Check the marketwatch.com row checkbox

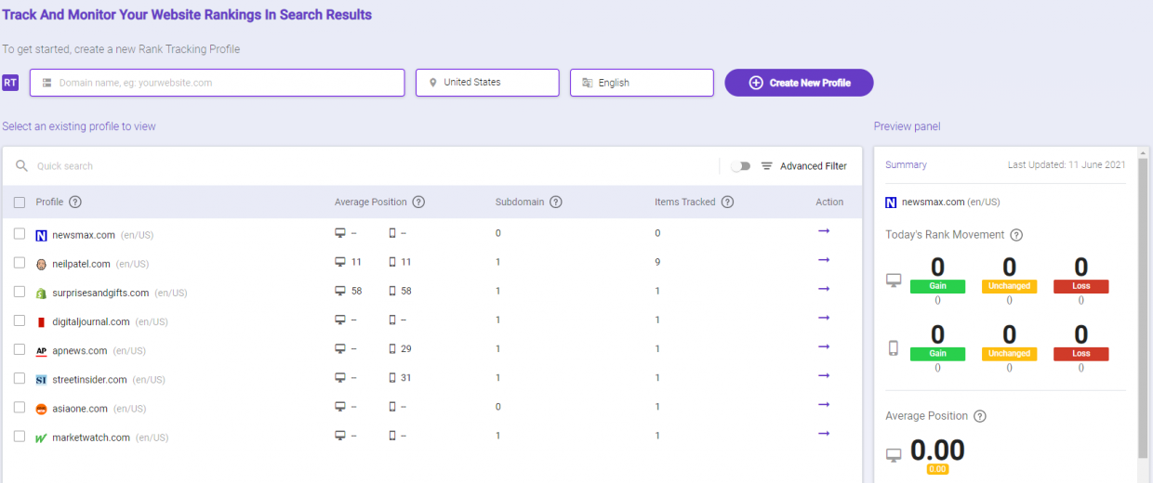pos(20,436)
